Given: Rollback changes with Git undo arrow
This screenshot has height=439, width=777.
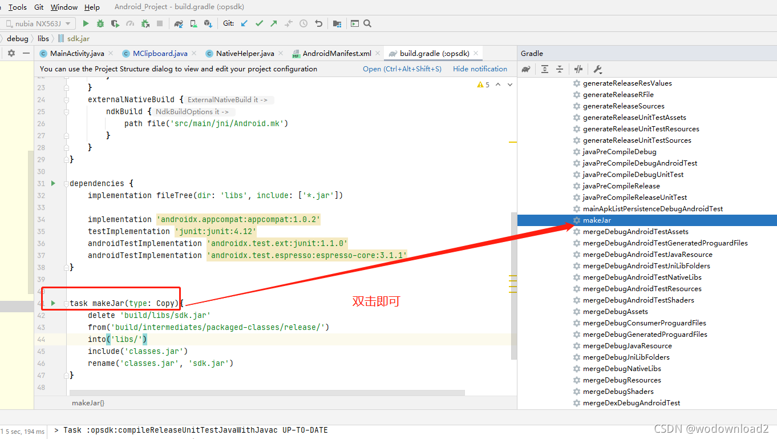Looking at the screenshot, I should coord(318,23).
